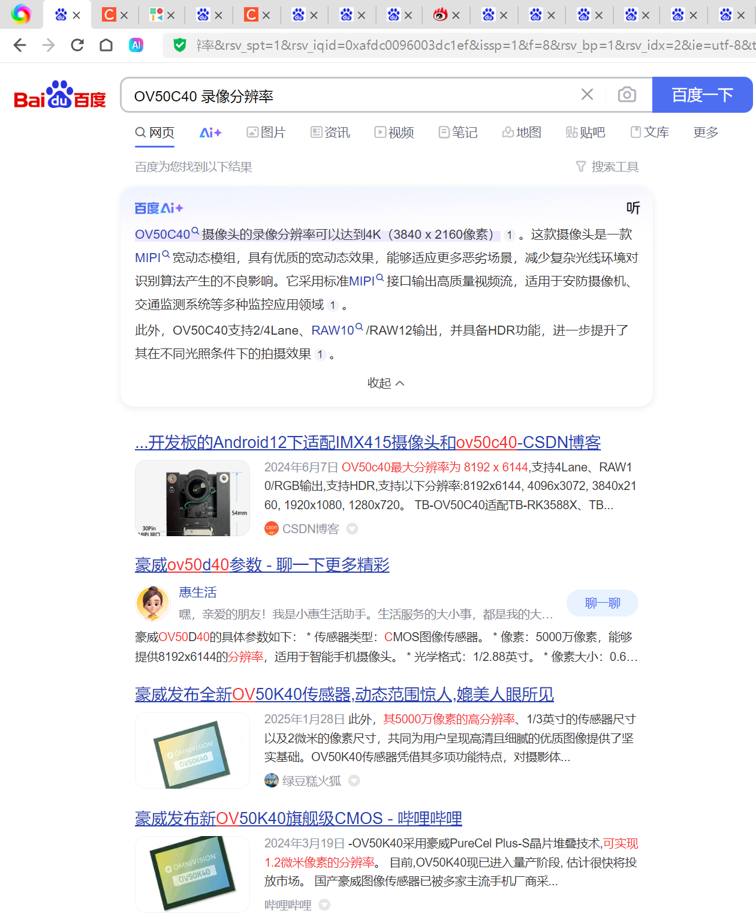The height and width of the screenshot is (923, 756).
Task: Switch to the 视频 tab
Action: (x=394, y=132)
